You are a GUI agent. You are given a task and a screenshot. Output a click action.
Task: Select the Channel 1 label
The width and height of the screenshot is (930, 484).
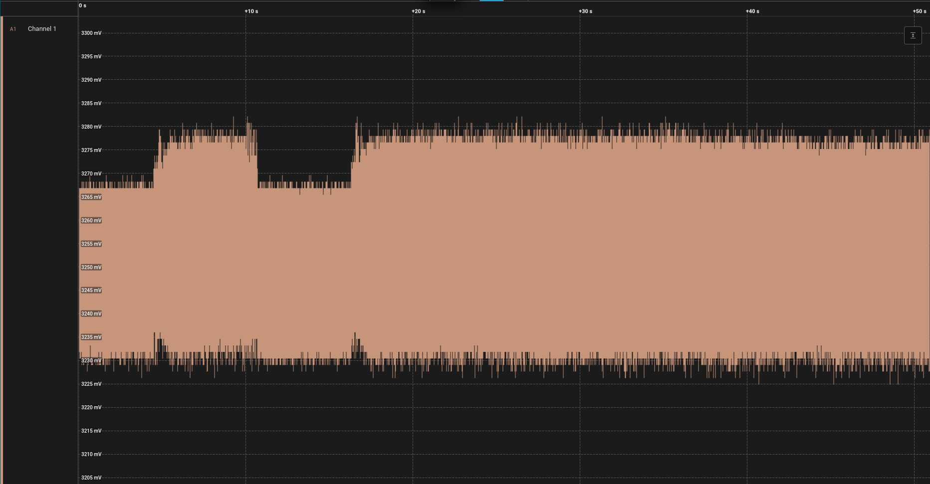[x=42, y=29]
